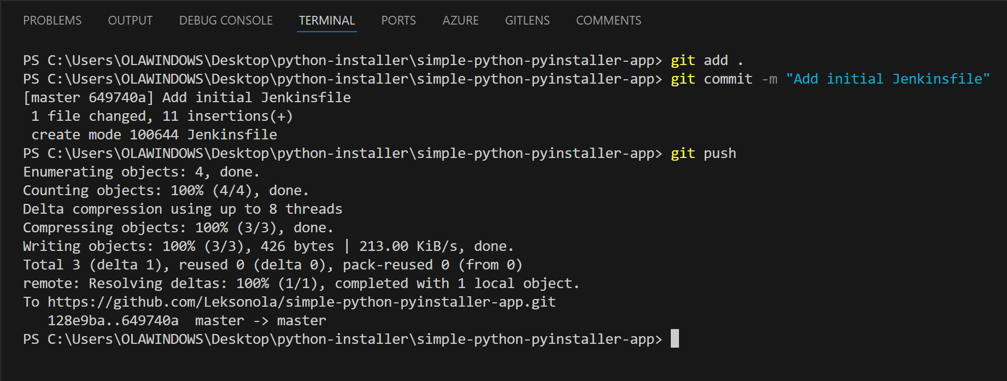Screen dimensions: 1007x381
Task: Click the "[master 649740a] Add initial Jenkinsfile" line
Action: pyautogui.click(x=187, y=97)
